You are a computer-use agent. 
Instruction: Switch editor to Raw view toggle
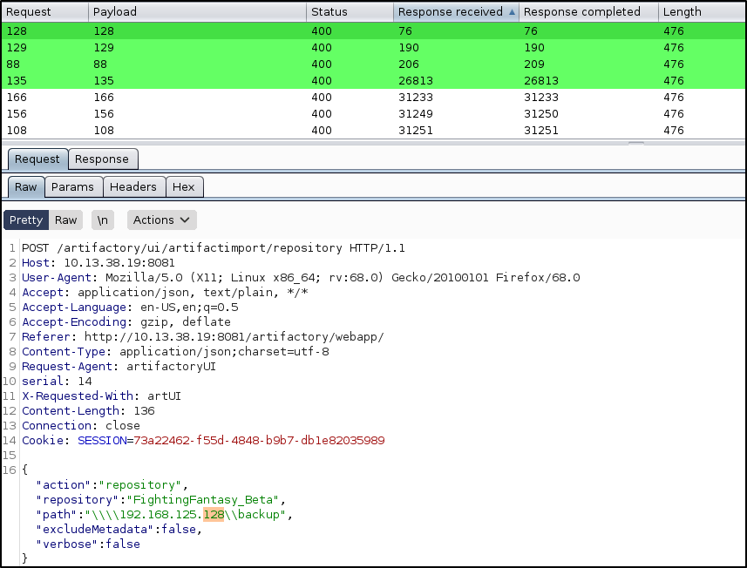66,220
